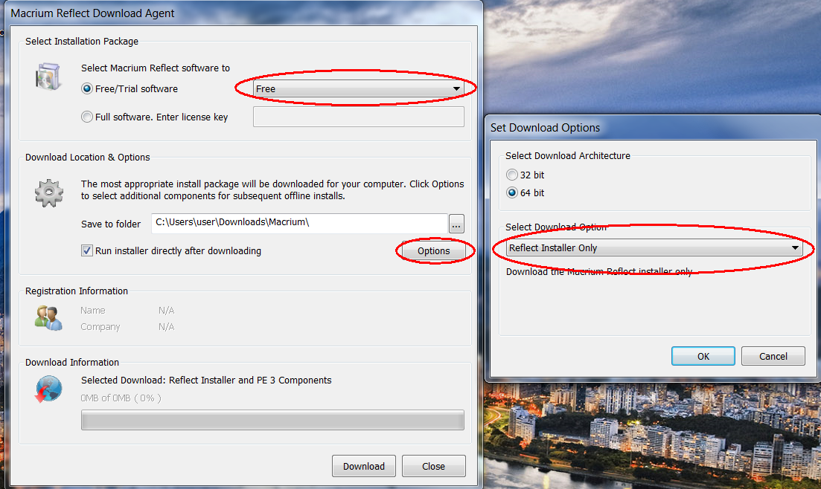821x489 pixels.
Task: Click the two-person Registration Information icon
Action: 48,317
